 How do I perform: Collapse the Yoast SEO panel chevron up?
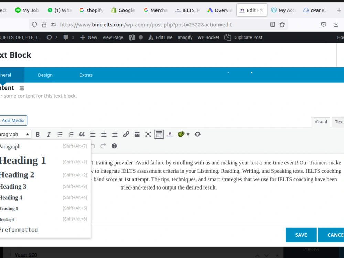coord(257,256)
